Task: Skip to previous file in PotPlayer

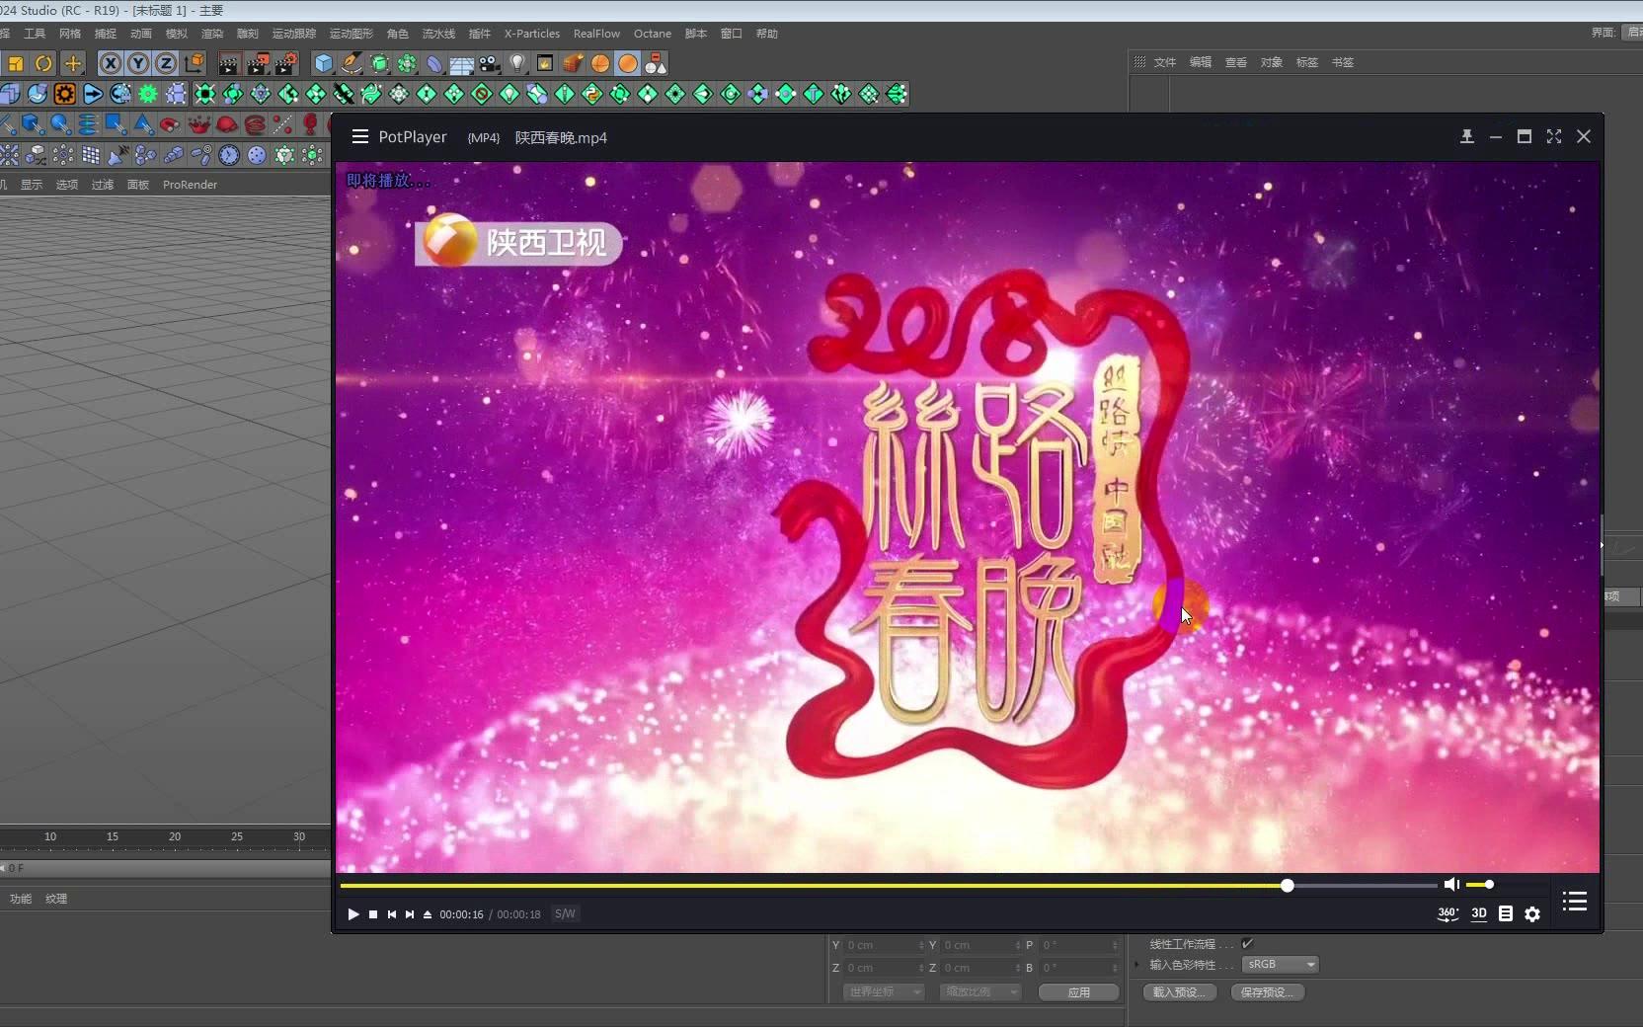Action: point(392,914)
